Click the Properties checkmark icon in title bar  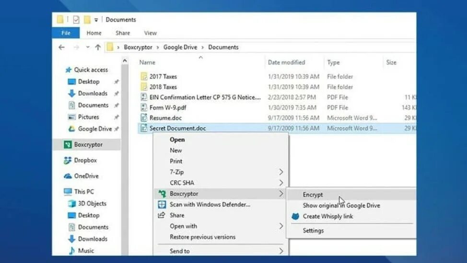(76, 20)
